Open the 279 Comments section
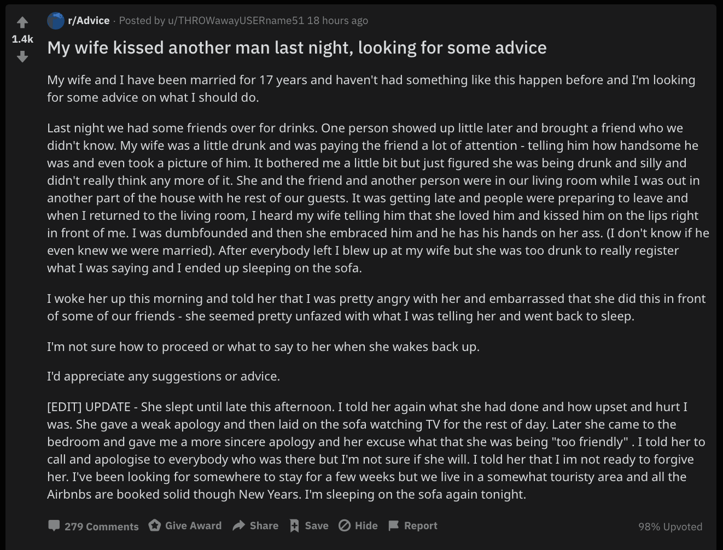Screen dimensions: 723x550 click(101, 526)
